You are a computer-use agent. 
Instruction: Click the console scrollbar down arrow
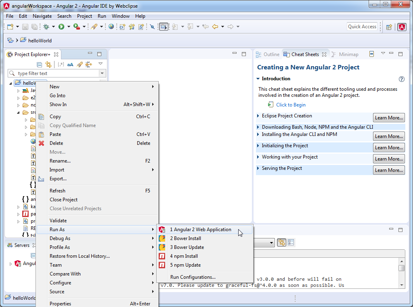(401, 285)
